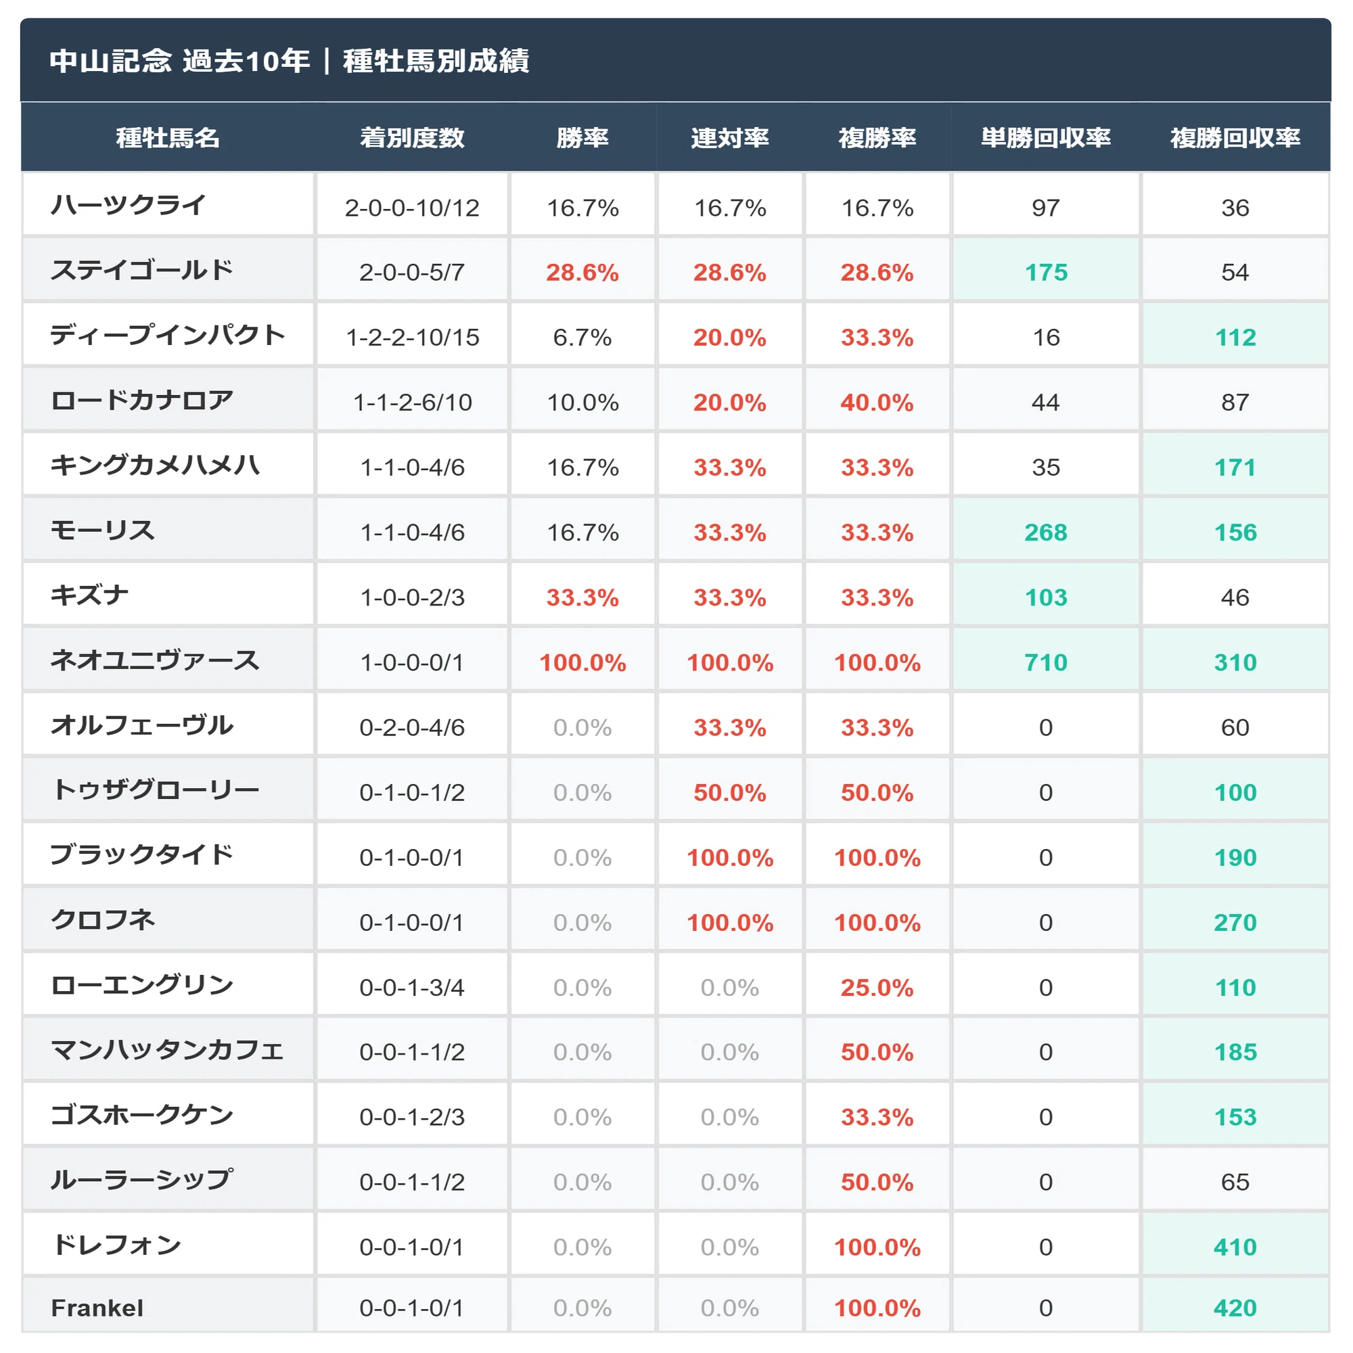Viewport: 1353px width, 1353px height.
Task: Select the キズナ sire name cell
Action: [x=168, y=595]
